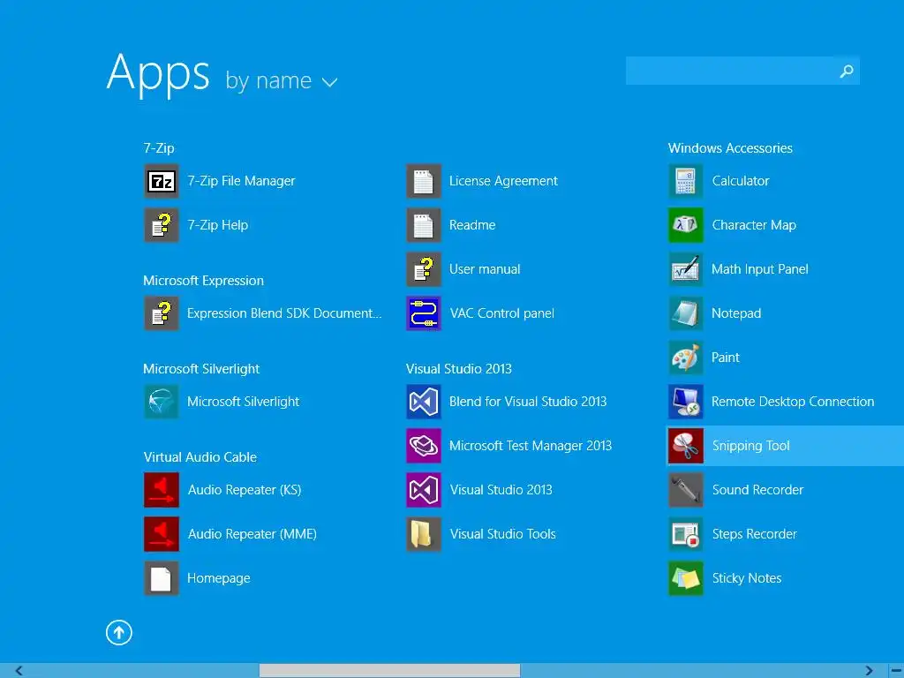Image resolution: width=904 pixels, height=678 pixels.
Task: Click the 'Sticky Notes' label text
Action: coord(747,578)
